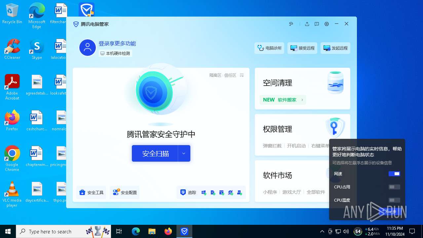The height and width of the screenshot is (238, 423).
Task: Toggle 网速 network speed switch off
Action: coord(394,174)
